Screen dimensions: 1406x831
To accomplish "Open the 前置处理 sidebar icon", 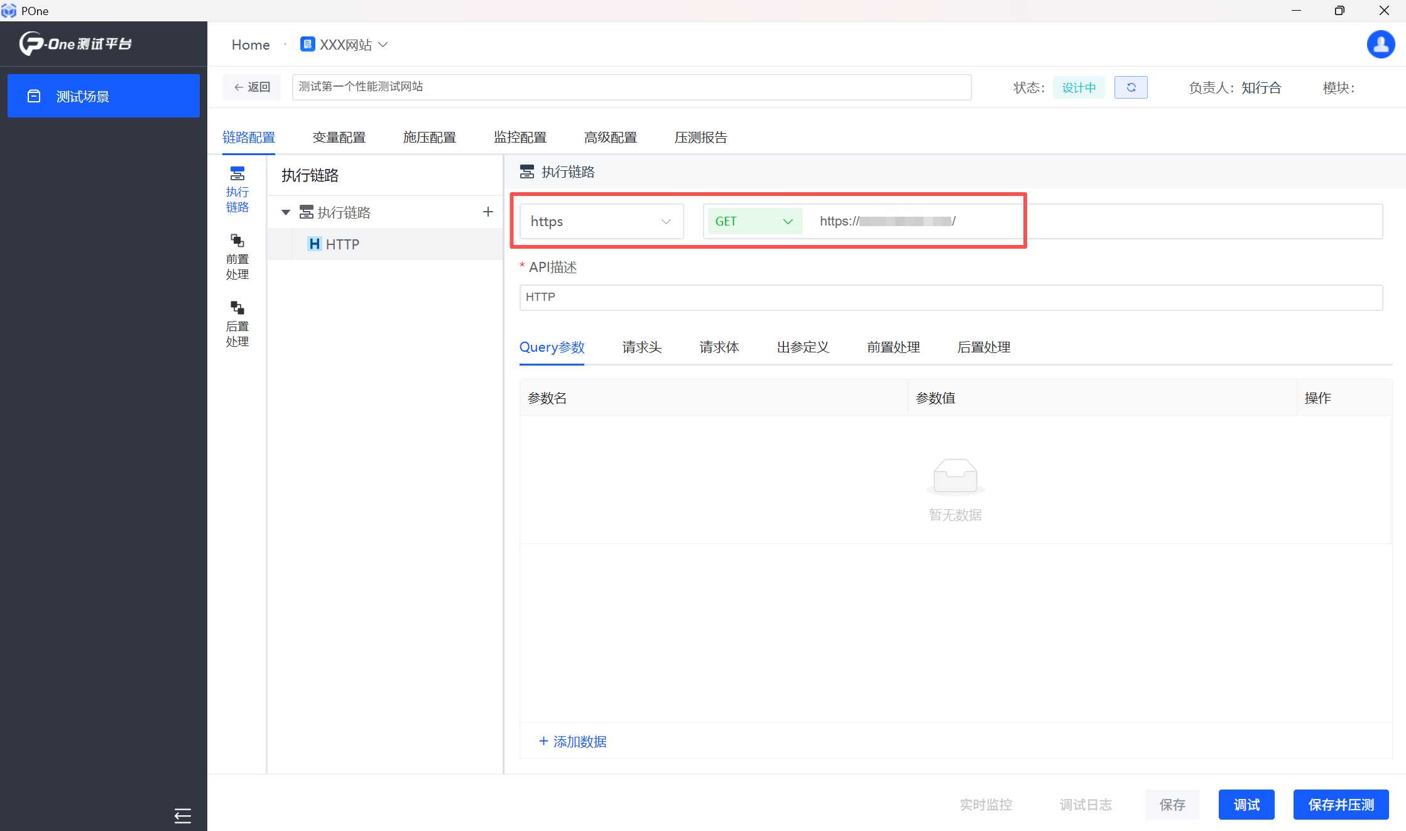I will tap(237, 256).
